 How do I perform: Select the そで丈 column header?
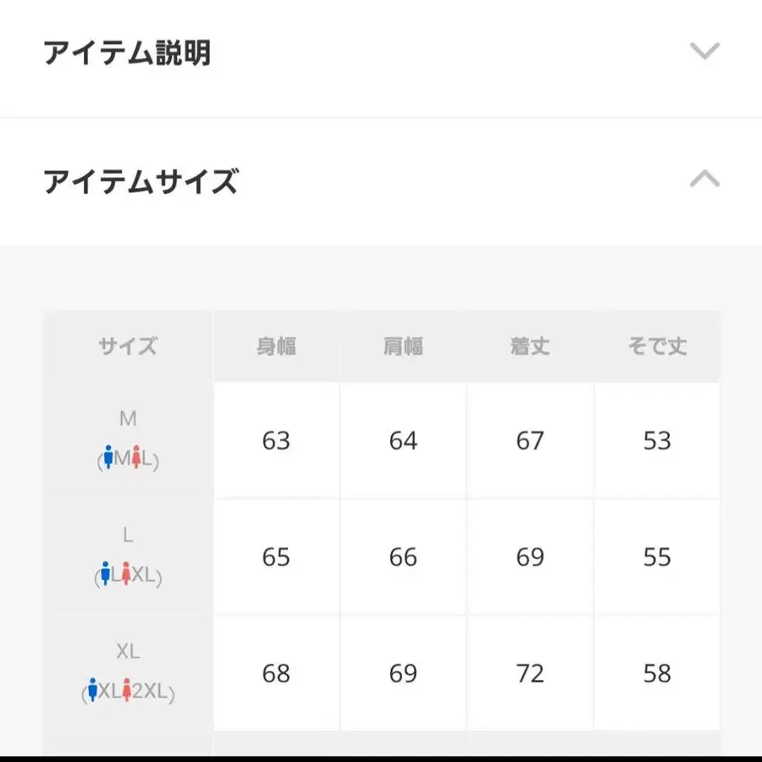[x=658, y=345]
